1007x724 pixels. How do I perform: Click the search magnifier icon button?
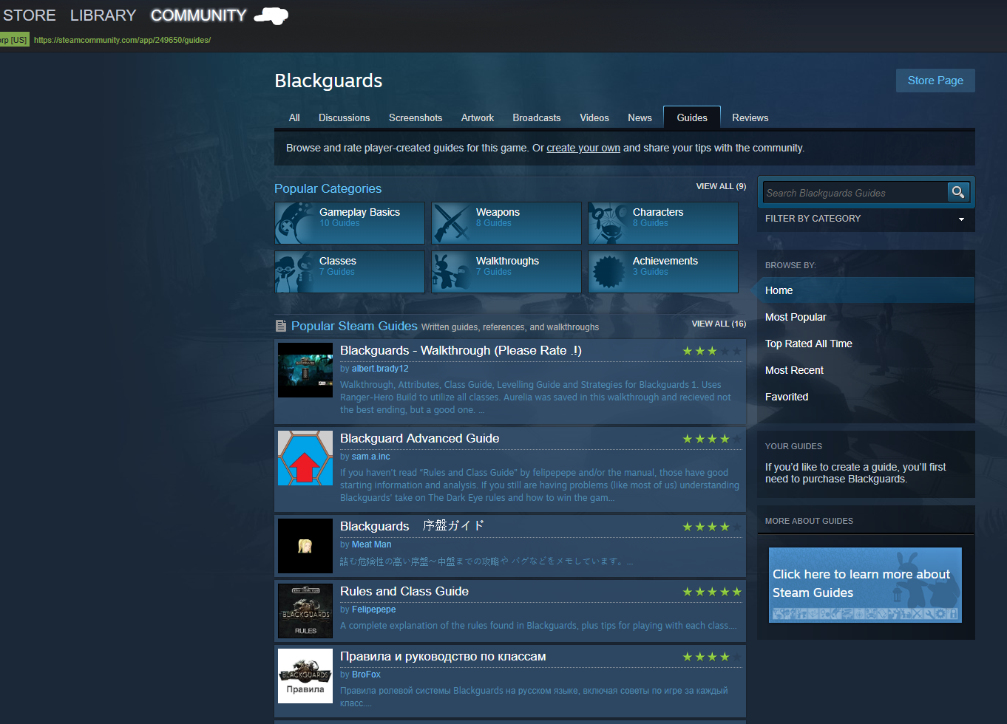[x=957, y=193]
